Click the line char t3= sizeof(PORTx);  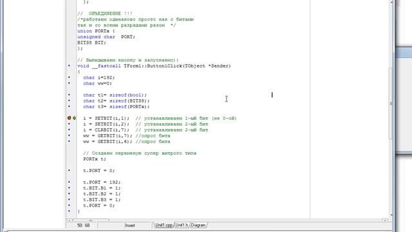pyautogui.click(x=117, y=106)
